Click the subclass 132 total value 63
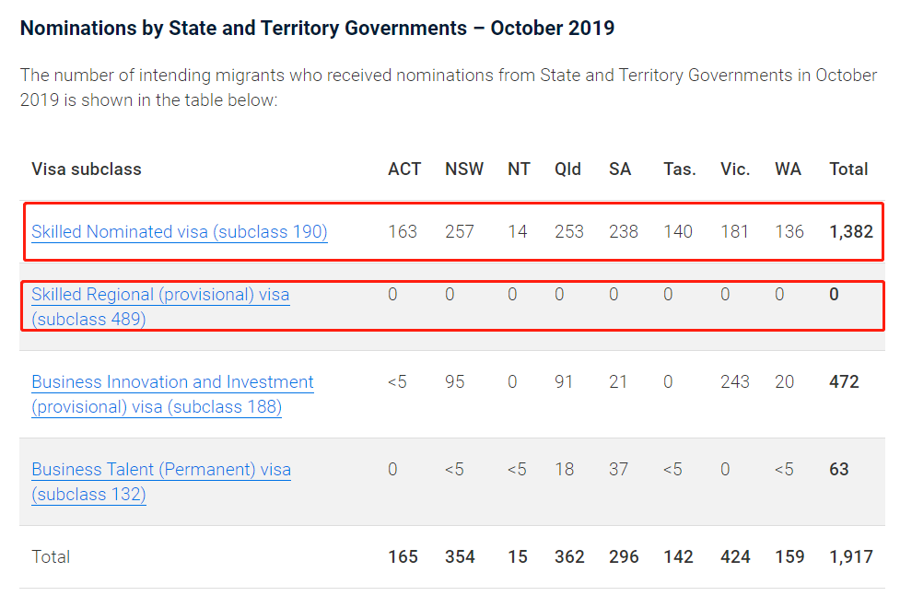Image resolution: width=900 pixels, height=596 pixels. [x=838, y=470]
